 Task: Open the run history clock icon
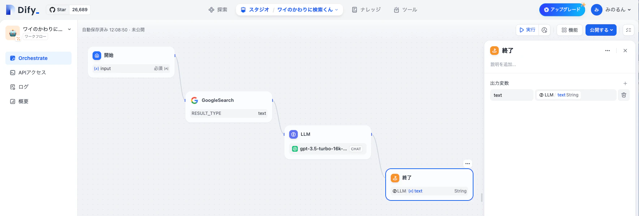[544, 30]
